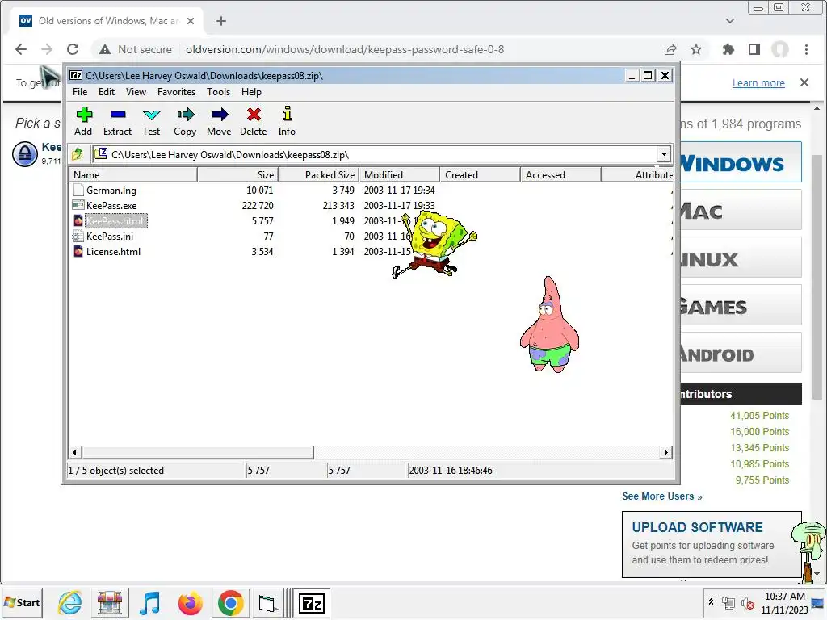Bookmark this page with the star icon
This screenshot has height=620, width=827.
[x=696, y=49]
